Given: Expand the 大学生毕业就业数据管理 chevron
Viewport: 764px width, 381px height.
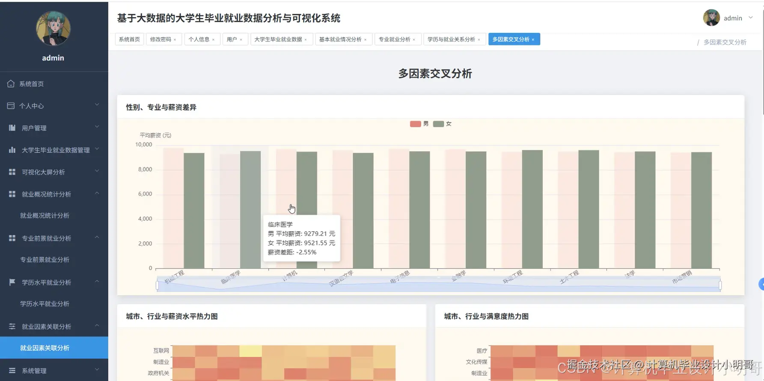Looking at the screenshot, I should pos(97,149).
